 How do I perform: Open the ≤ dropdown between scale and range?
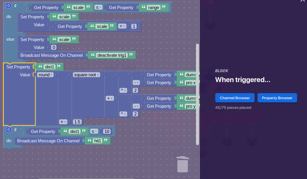(x=98, y=8)
